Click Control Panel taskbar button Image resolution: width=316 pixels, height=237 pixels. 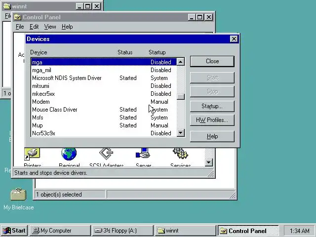click(x=248, y=231)
